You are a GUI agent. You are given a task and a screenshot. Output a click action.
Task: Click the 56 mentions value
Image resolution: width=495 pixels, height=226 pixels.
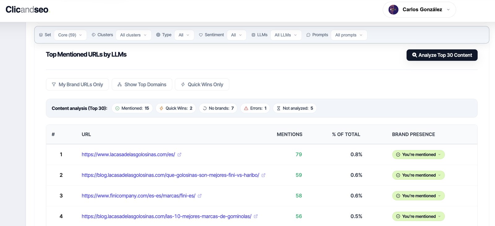(299, 216)
